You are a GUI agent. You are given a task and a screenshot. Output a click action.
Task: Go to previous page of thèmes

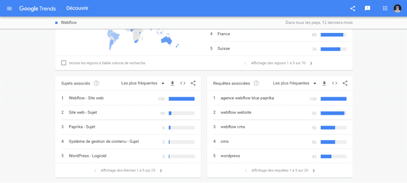[x=95, y=170]
